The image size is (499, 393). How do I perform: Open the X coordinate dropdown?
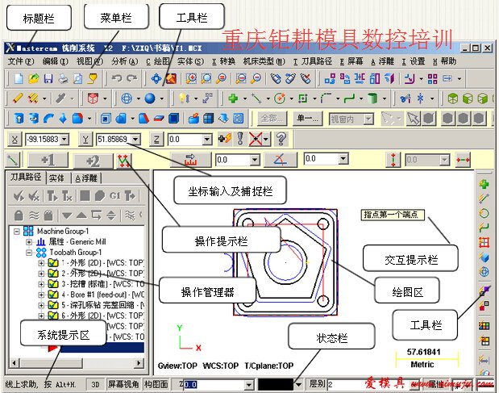pos(64,139)
